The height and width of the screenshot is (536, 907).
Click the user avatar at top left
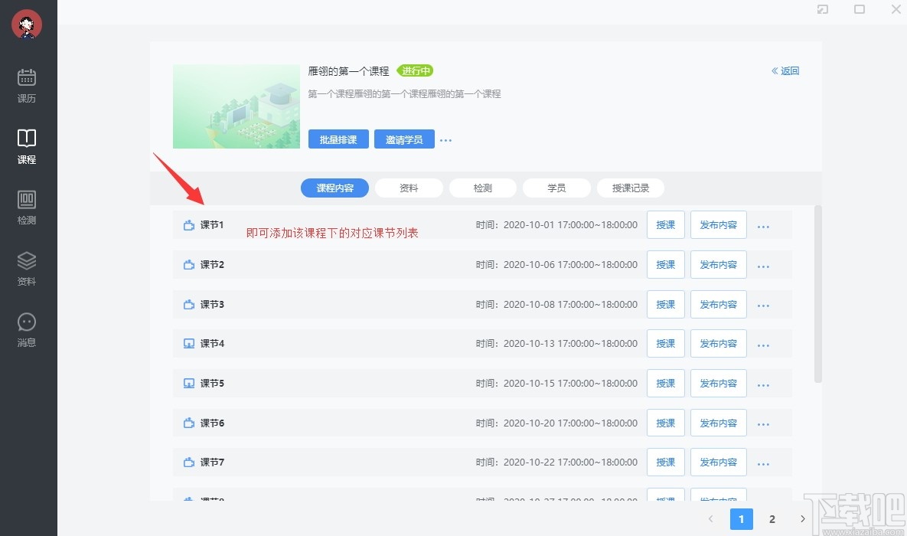tap(28, 25)
